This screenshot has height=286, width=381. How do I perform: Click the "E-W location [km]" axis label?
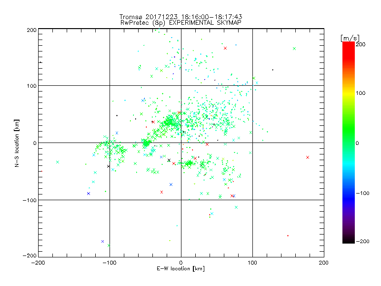pyautogui.click(x=180, y=269)
